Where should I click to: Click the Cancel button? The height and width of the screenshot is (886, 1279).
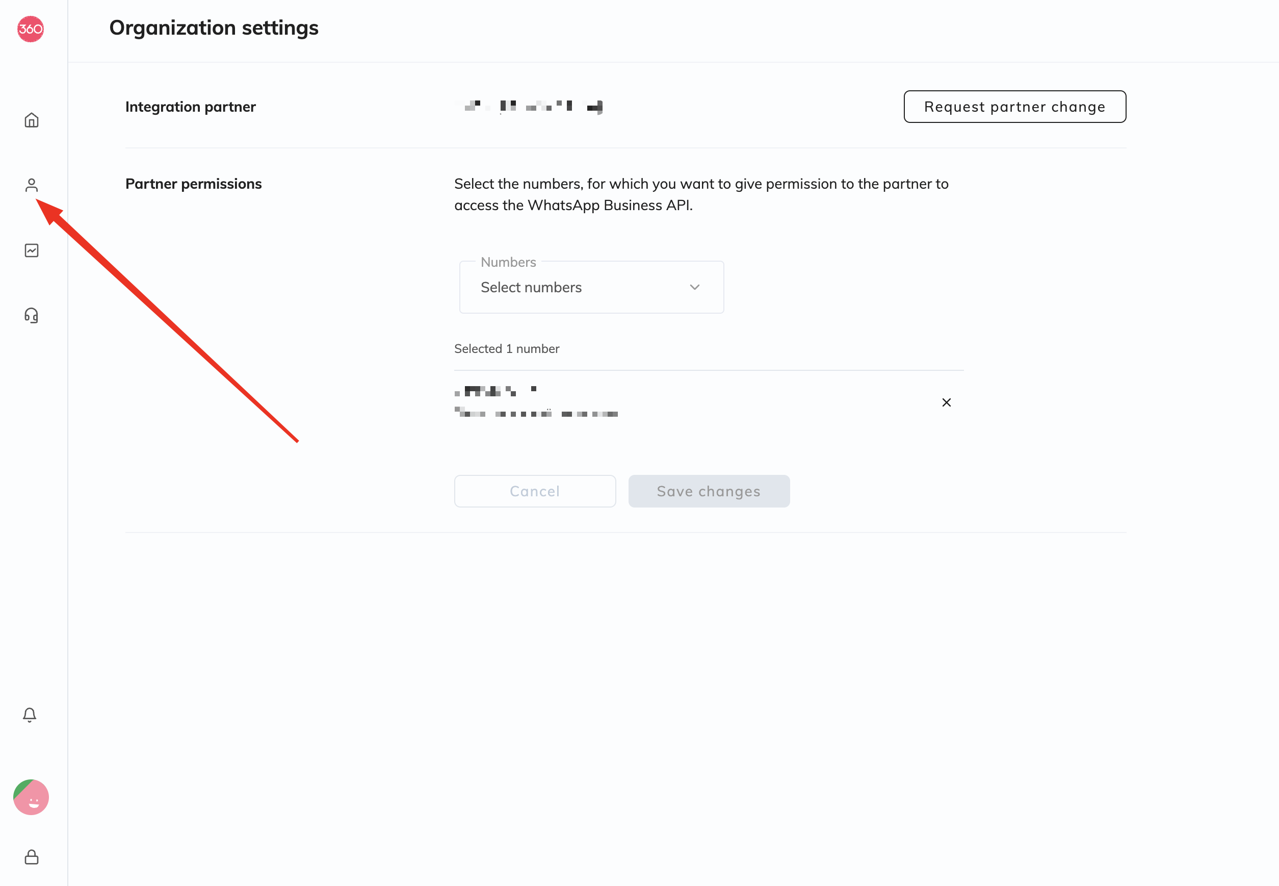point(535,491)
